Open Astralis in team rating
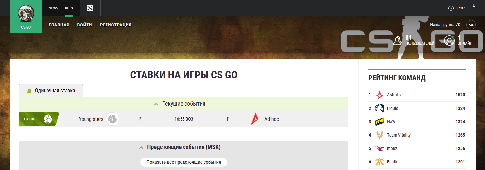 coord(394,95)
